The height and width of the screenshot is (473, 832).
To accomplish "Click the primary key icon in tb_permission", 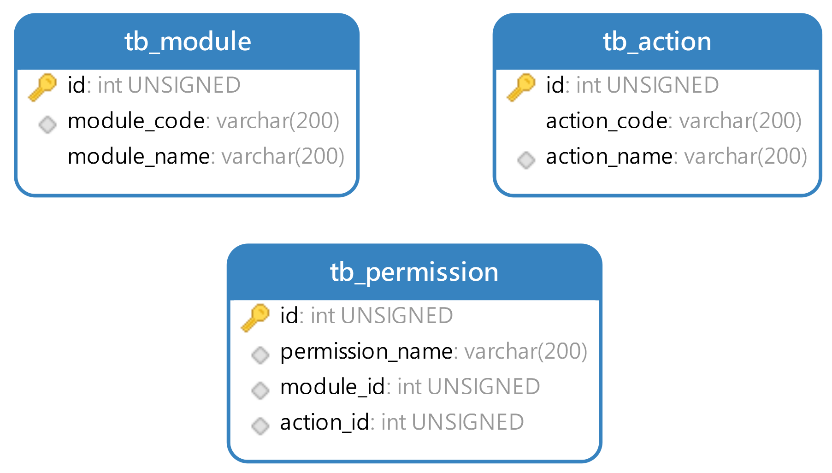I will [x=255, y=317].
